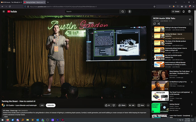The height and width of the screenshot is (122, 196).
Task: Show hidden system tray icons
Action: tap(178, 120)
